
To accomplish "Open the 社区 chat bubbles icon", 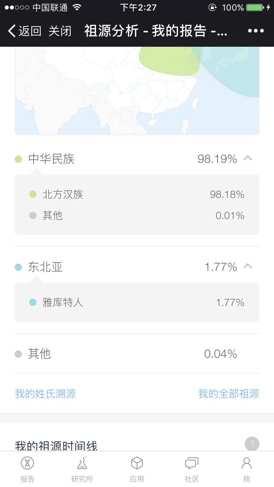I will click(192, 464).
